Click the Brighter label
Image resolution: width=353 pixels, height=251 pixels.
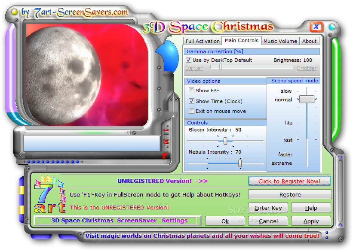(307, 68)
